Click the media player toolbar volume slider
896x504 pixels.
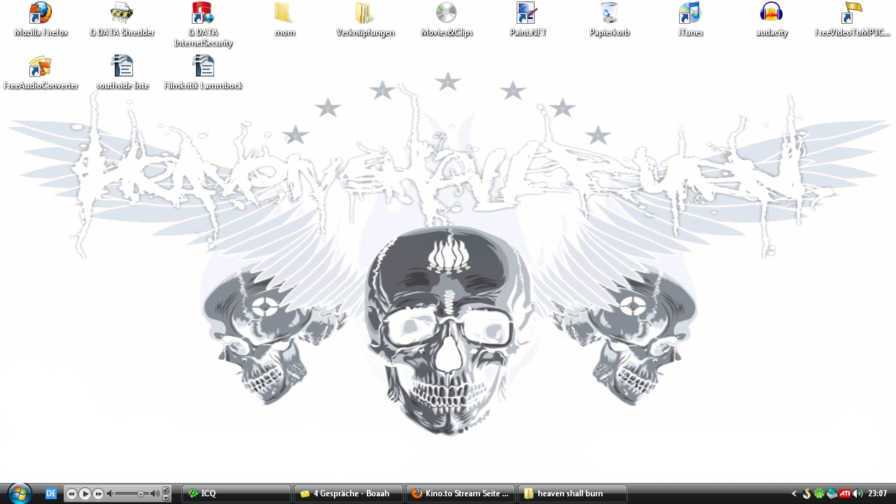pyautogui.click(x=132, y=493)
